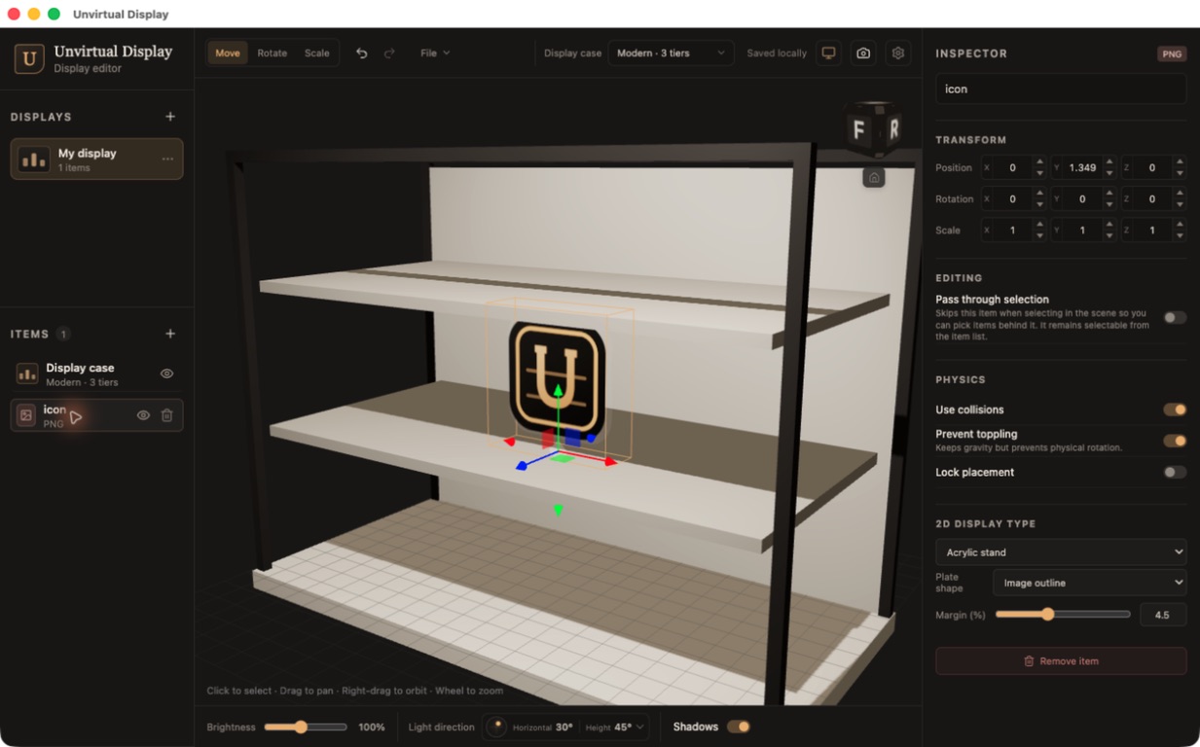Expand light Height 45° dropdown chevron
The height and width of the screenshot is (747, 1200).
(639, 727)
